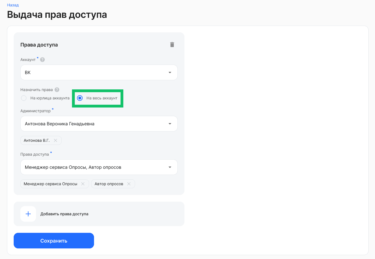Screen dimensions: 375x259
Task: Expand the Администратор list via its arrow
Action: pyautogui.click(x=170, y=124)
